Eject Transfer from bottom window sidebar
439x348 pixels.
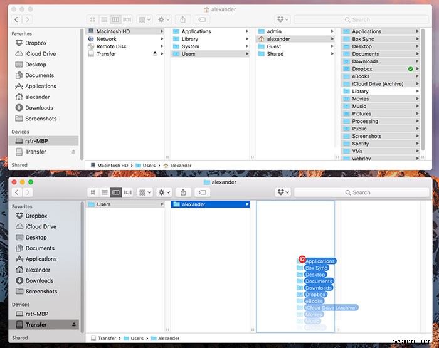coord(74,324)
